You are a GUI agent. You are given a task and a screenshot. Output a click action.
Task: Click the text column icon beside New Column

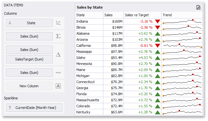click(x=58, y=86)
